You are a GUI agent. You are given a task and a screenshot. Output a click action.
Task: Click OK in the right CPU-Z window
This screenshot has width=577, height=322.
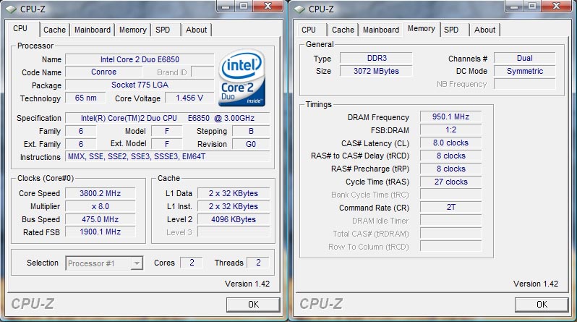click(x=542, y=305)
